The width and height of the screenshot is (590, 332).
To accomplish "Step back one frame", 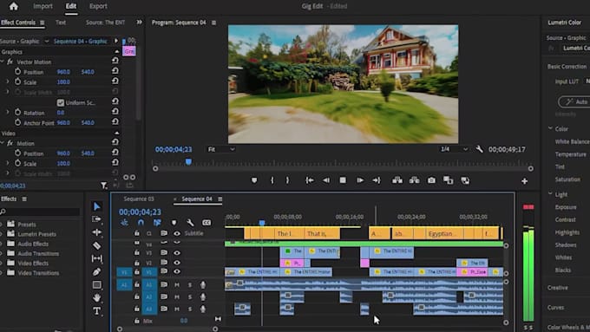I will click(326, 180).
